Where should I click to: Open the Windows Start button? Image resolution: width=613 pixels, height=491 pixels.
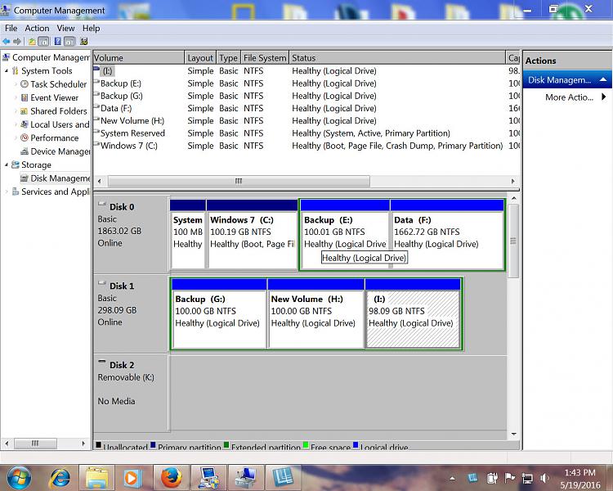pos(19,478)
